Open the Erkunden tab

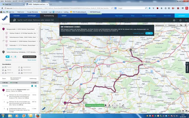[17, 16]
